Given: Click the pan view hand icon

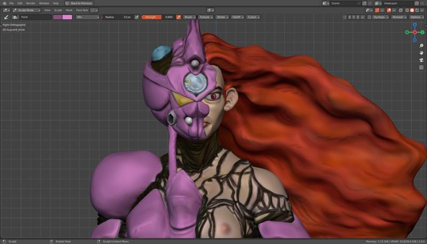Looking at the screenshot, I should (x=421, y=53).
